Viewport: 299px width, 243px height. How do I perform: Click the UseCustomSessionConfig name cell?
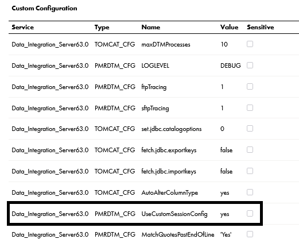pyautogui.click(x=174, y=214)
